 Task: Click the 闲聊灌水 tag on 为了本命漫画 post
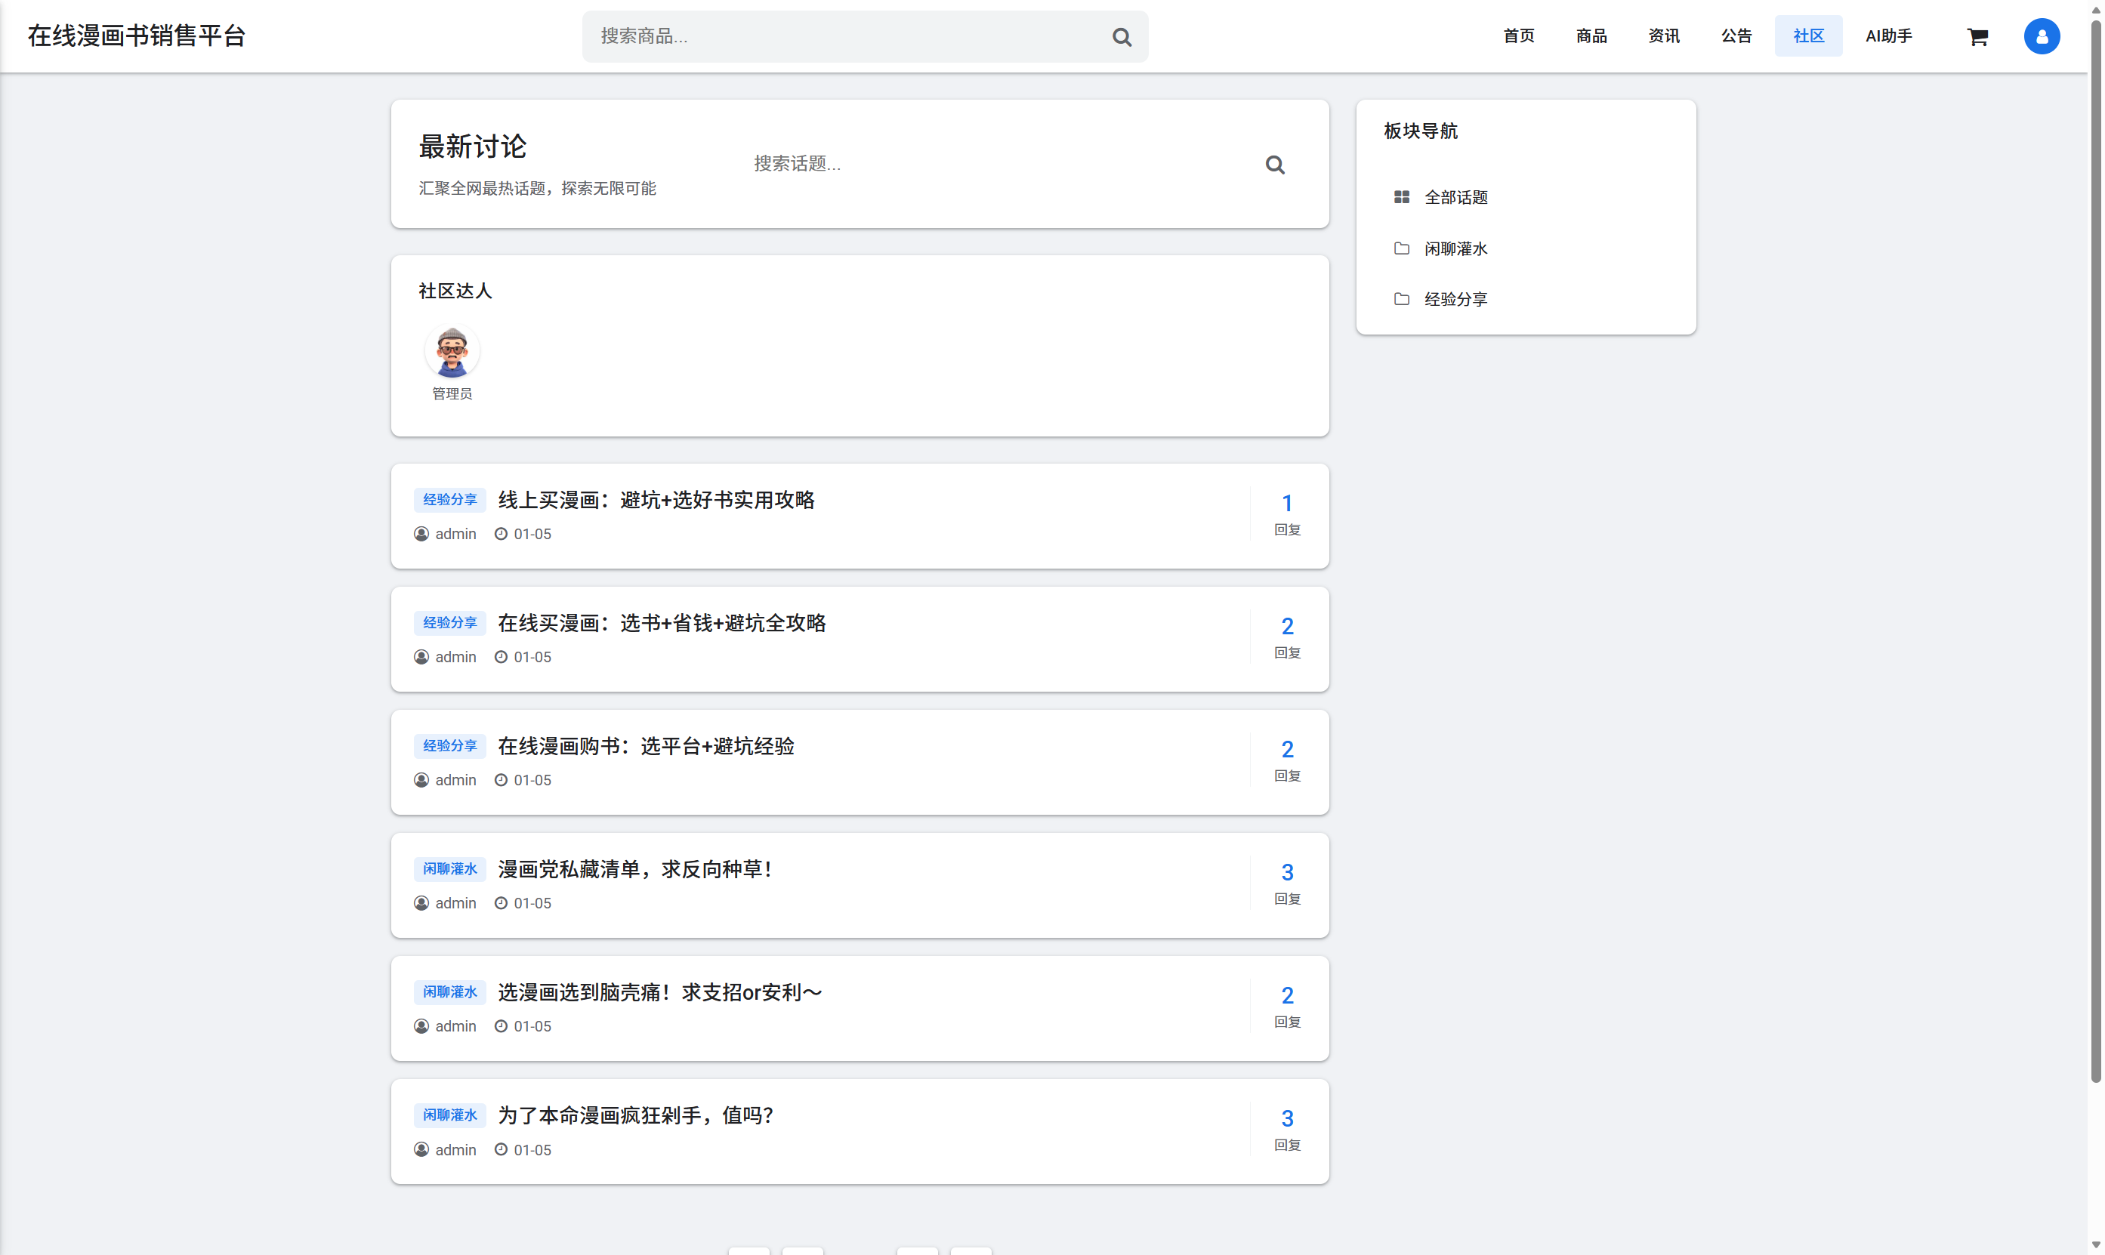(x=449, y=1115)
